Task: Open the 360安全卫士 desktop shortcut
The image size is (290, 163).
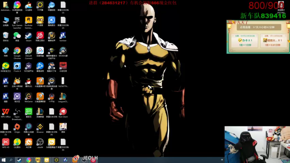Action: click(x=5, y=67)
